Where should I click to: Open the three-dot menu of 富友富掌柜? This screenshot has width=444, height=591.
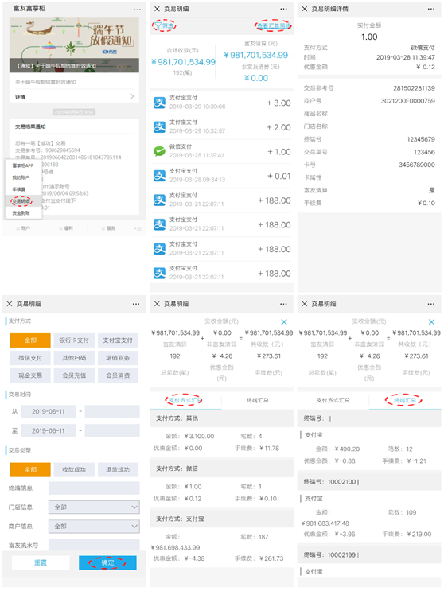pyautogui.click(x=137, y=9)
